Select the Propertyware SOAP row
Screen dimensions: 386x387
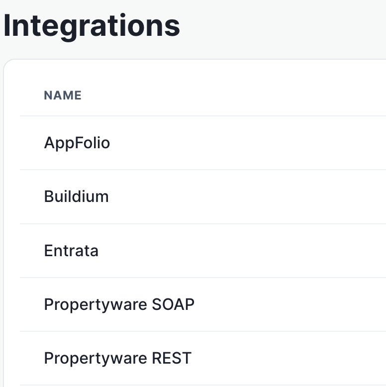(119, 304)
